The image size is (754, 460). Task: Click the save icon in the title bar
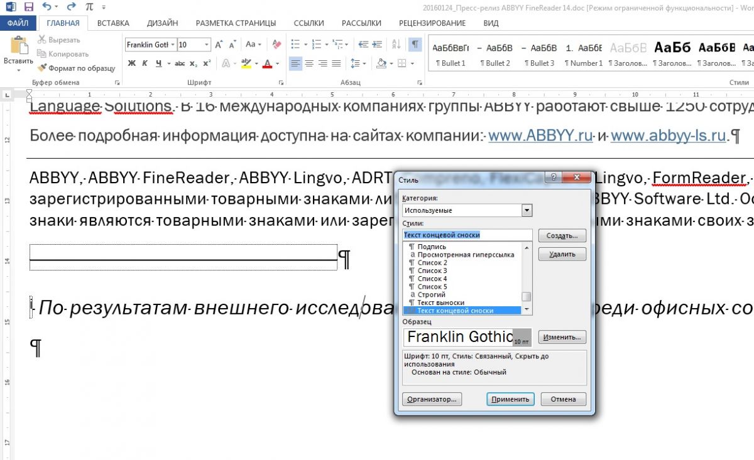click(x=28, y=7)
